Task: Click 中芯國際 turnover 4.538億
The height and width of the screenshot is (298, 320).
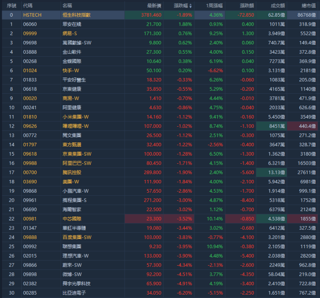Action: [x=271, y=219]
